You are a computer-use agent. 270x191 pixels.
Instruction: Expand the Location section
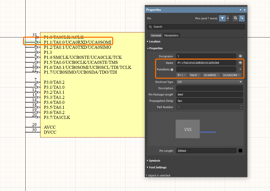click(x=154, y=41)
